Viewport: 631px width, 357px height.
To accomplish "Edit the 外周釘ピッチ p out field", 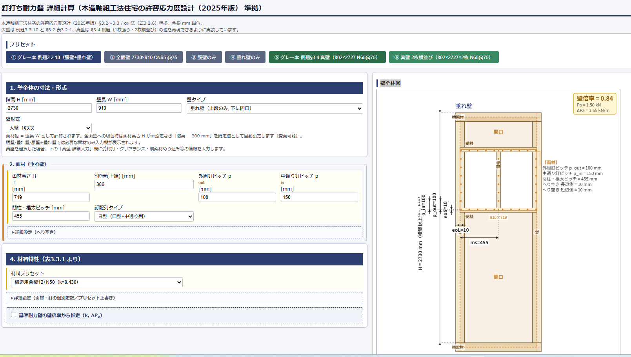I will click(237, 197).
